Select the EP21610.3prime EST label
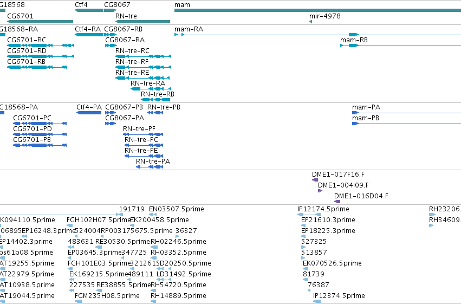Viewport: 461px width, 304px height. pos(328,220)
